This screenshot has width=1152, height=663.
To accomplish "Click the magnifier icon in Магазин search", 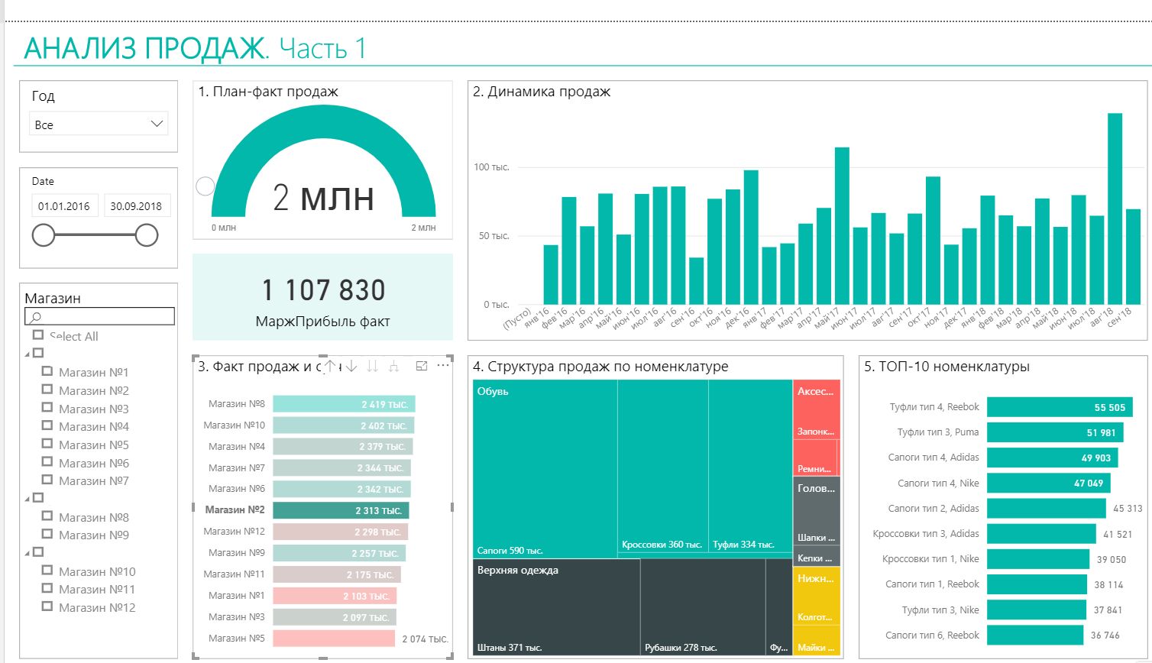I will click(36, 316).
